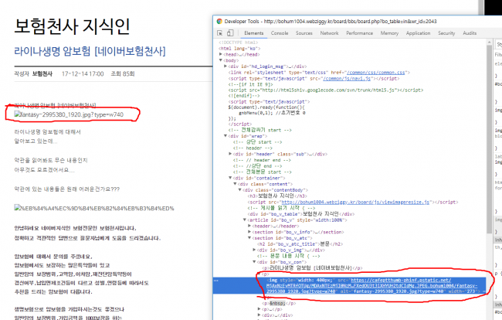Open the viewimageresize.js script link
This screenshot has width=502, height=320.
(355, 202)
